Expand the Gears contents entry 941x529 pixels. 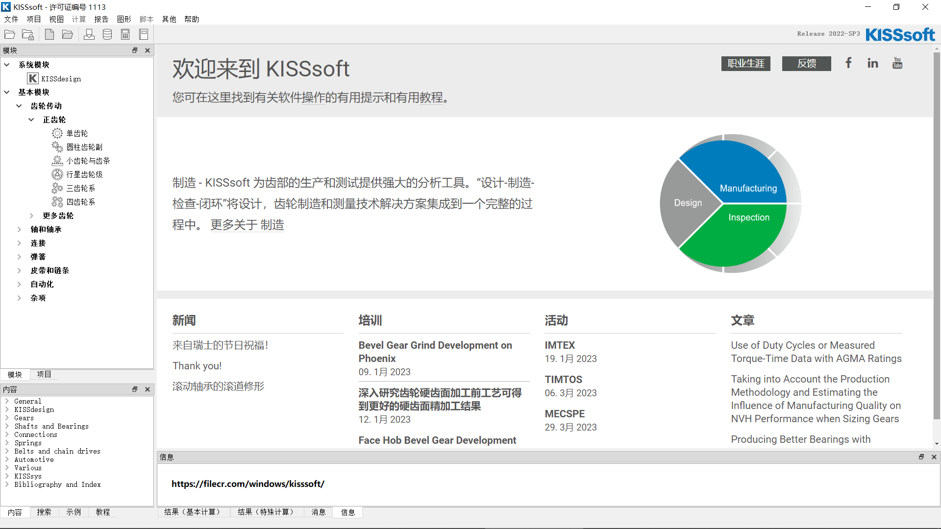(x=7, y=418)
